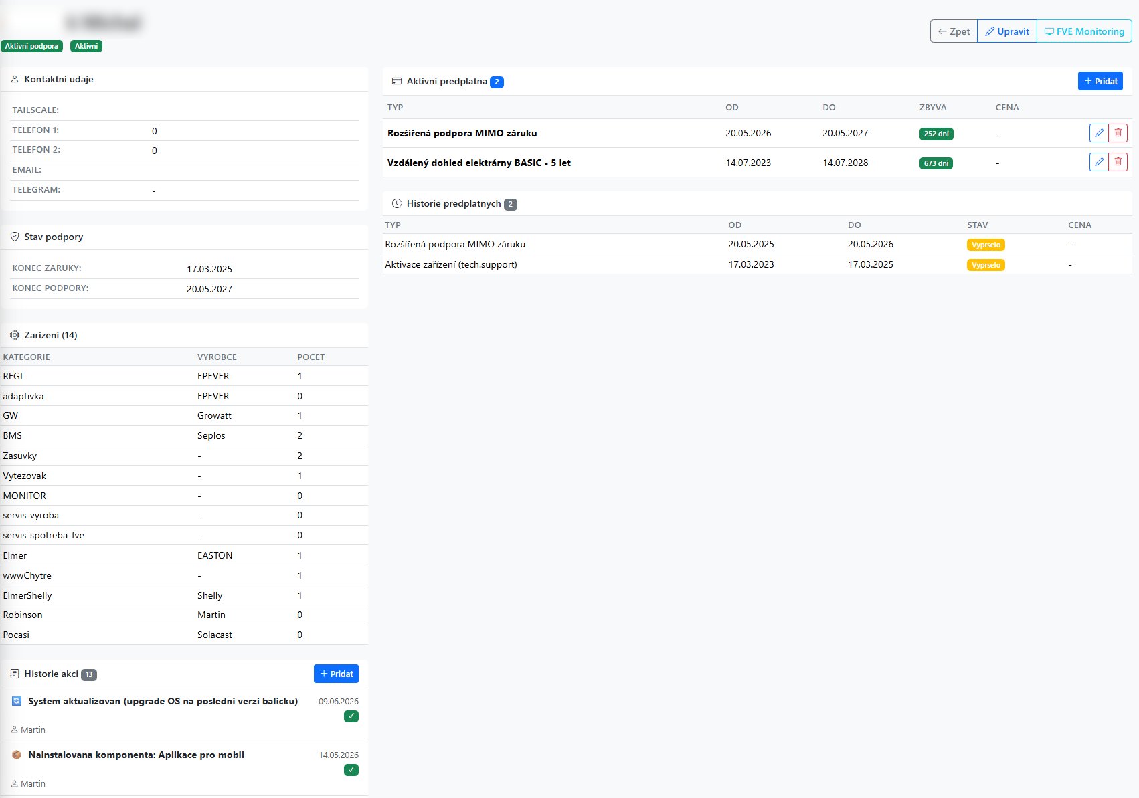Screen dimensions: 1139x798
Task: Click green checkmark on 14.05.2026 action
Action: (351, 770)
